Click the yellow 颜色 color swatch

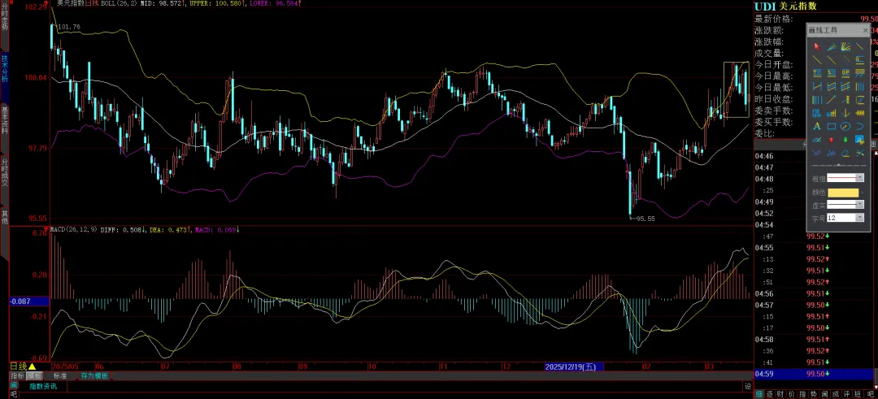pos(843,193)
